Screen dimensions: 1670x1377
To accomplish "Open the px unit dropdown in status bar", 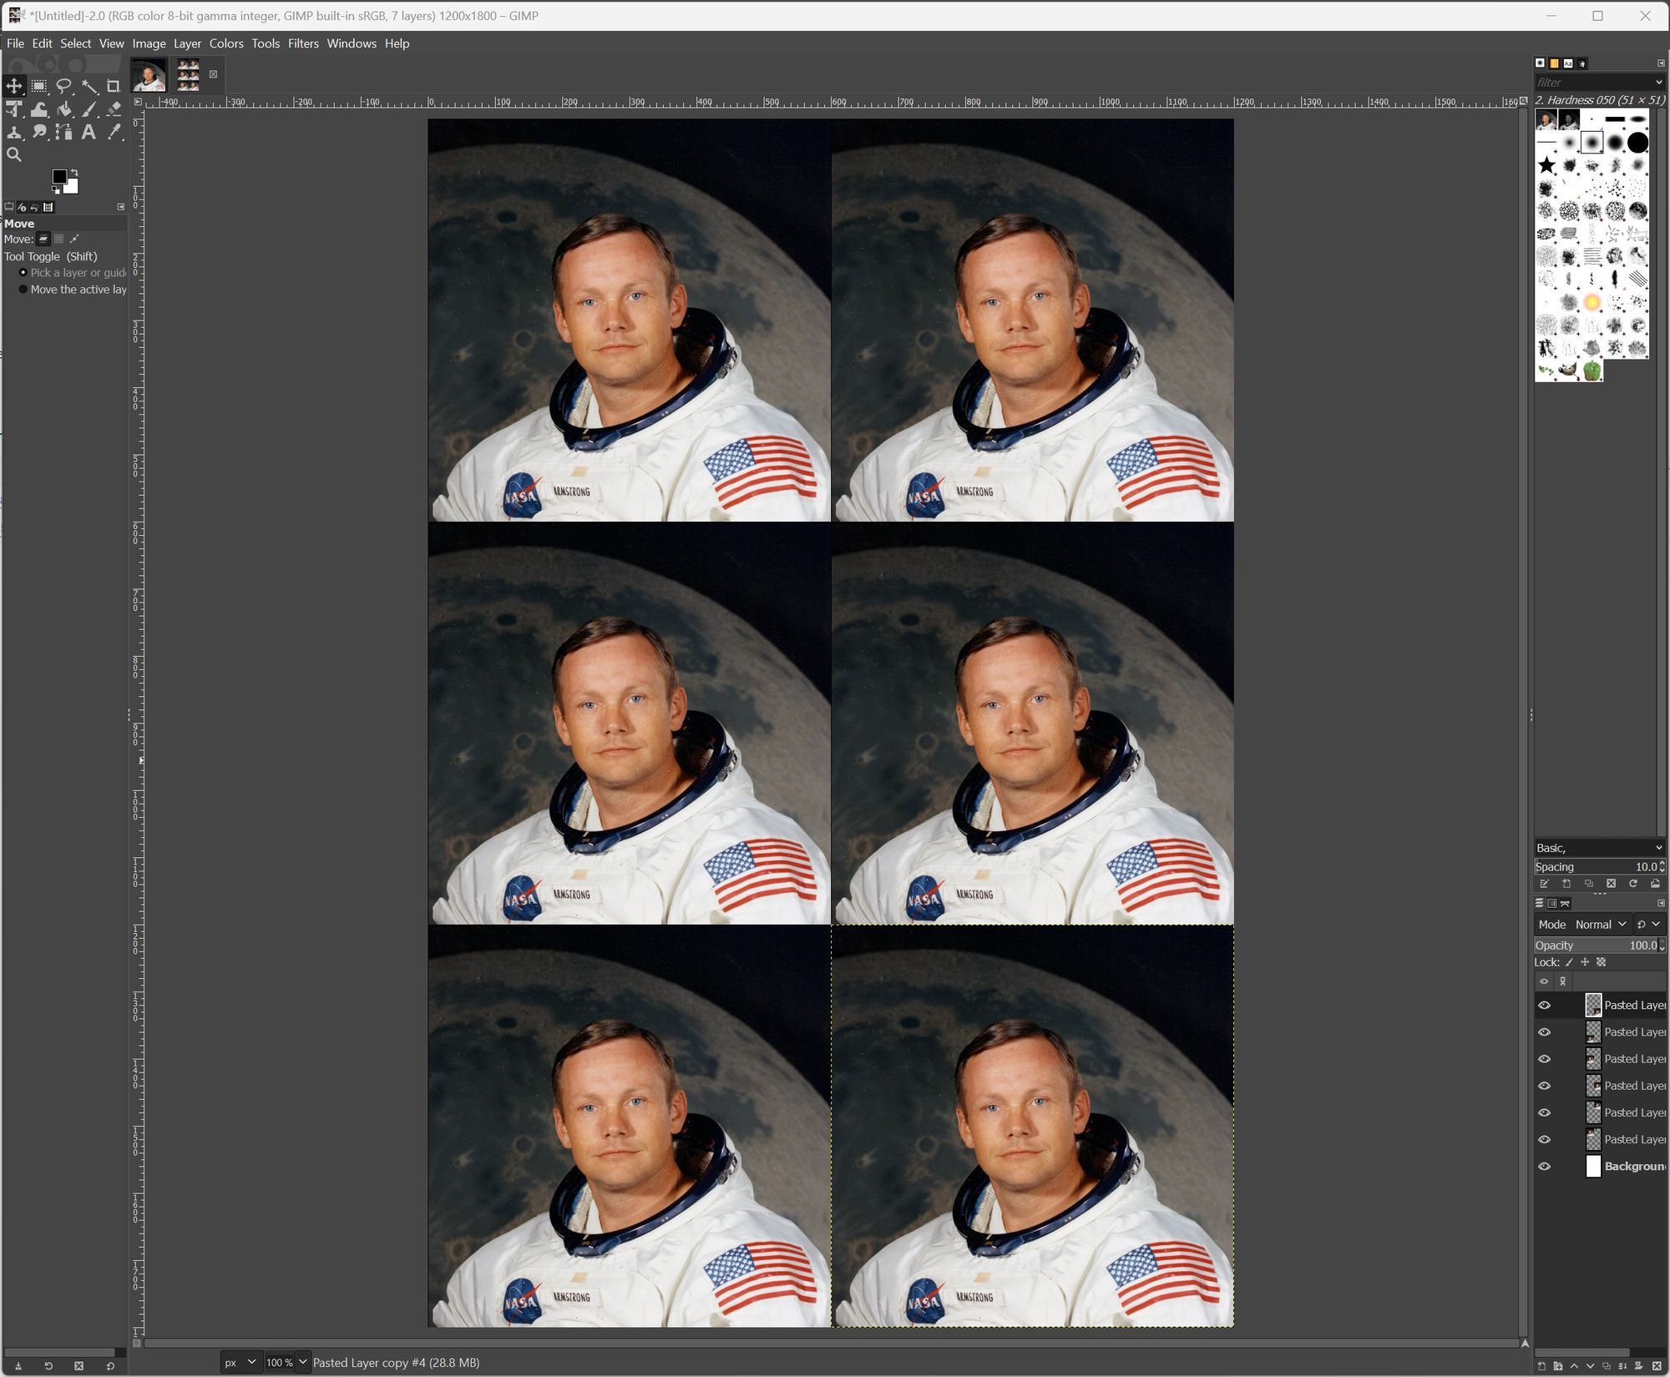I will [x=241, y=1362].
